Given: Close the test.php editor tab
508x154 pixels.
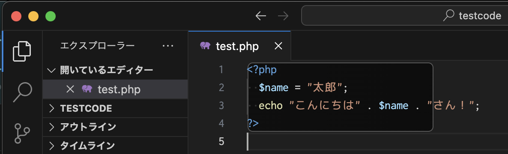Looking at the screenshot, I should click(x=278, y=46).
